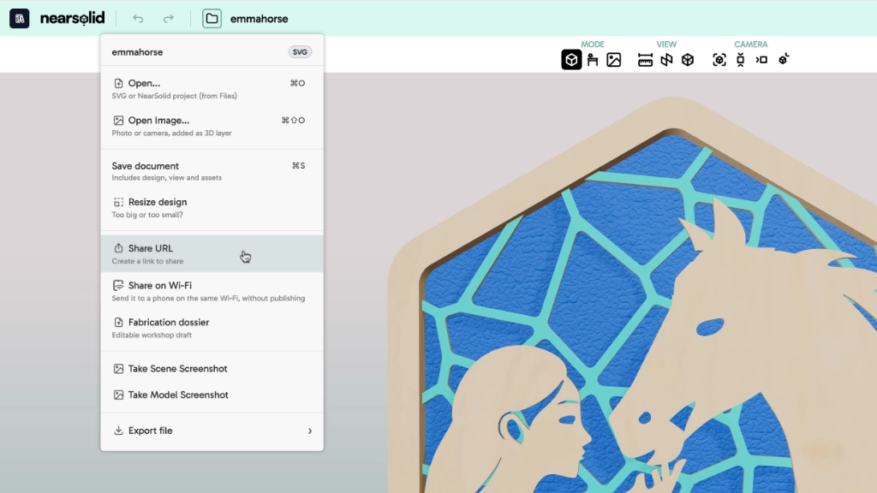Choose Open... from the menu
This screenshot has width=877, height=493.
212,88
